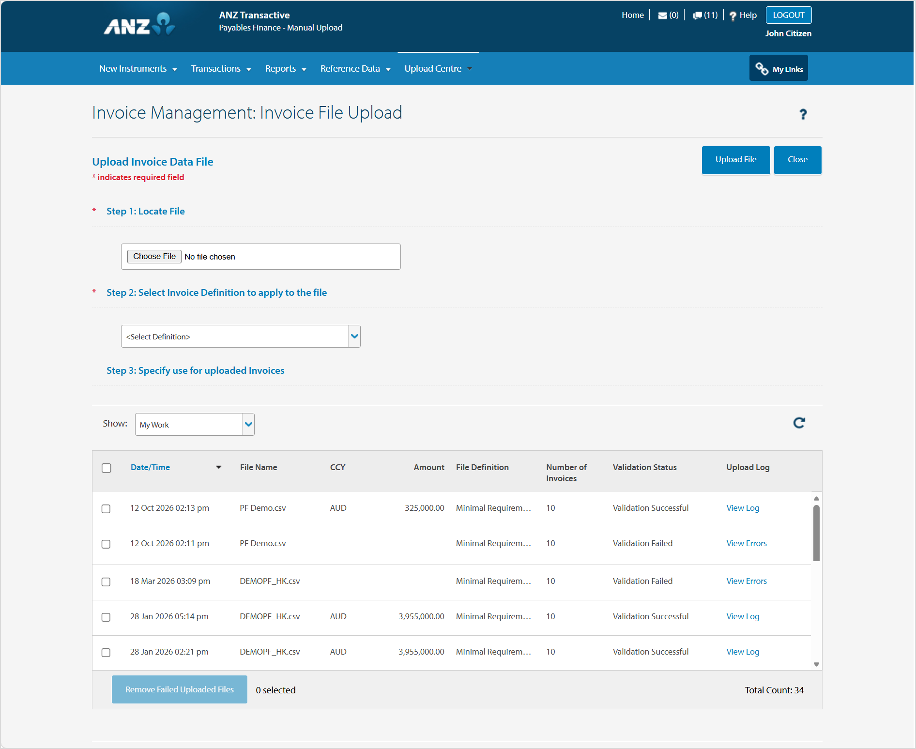Screen dimensions: 916x749
Task: Refresh the uploaded files list
Action: tap(799, 423)
